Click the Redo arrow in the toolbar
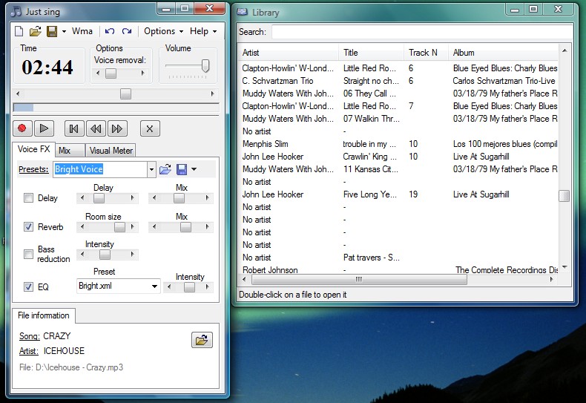 tap(127, 31)
